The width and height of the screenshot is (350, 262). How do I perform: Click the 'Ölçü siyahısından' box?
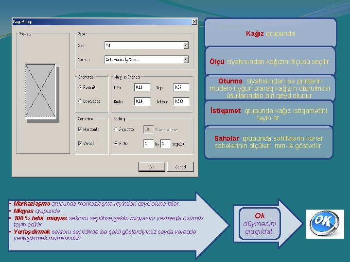coord(270,62)
